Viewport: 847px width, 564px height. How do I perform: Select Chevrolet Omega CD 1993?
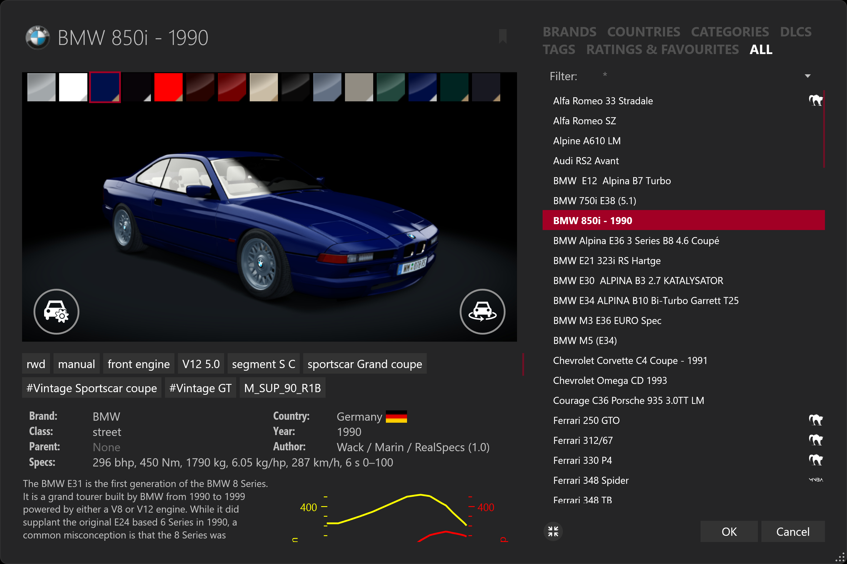[x=683, y=380]
